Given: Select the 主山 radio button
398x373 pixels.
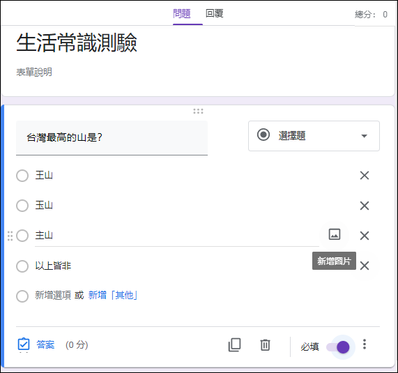Looking at the screenshot, I should point(22,236).
